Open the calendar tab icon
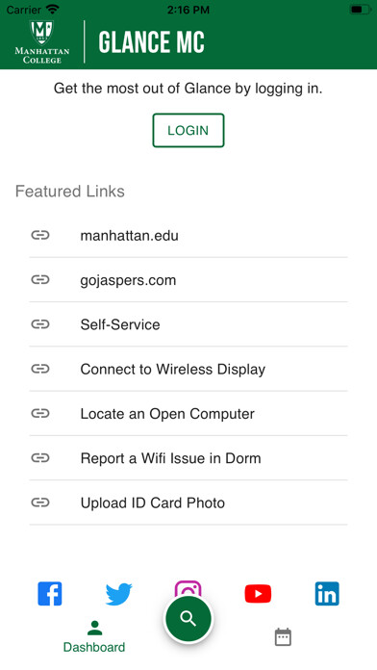 (283, 636)
